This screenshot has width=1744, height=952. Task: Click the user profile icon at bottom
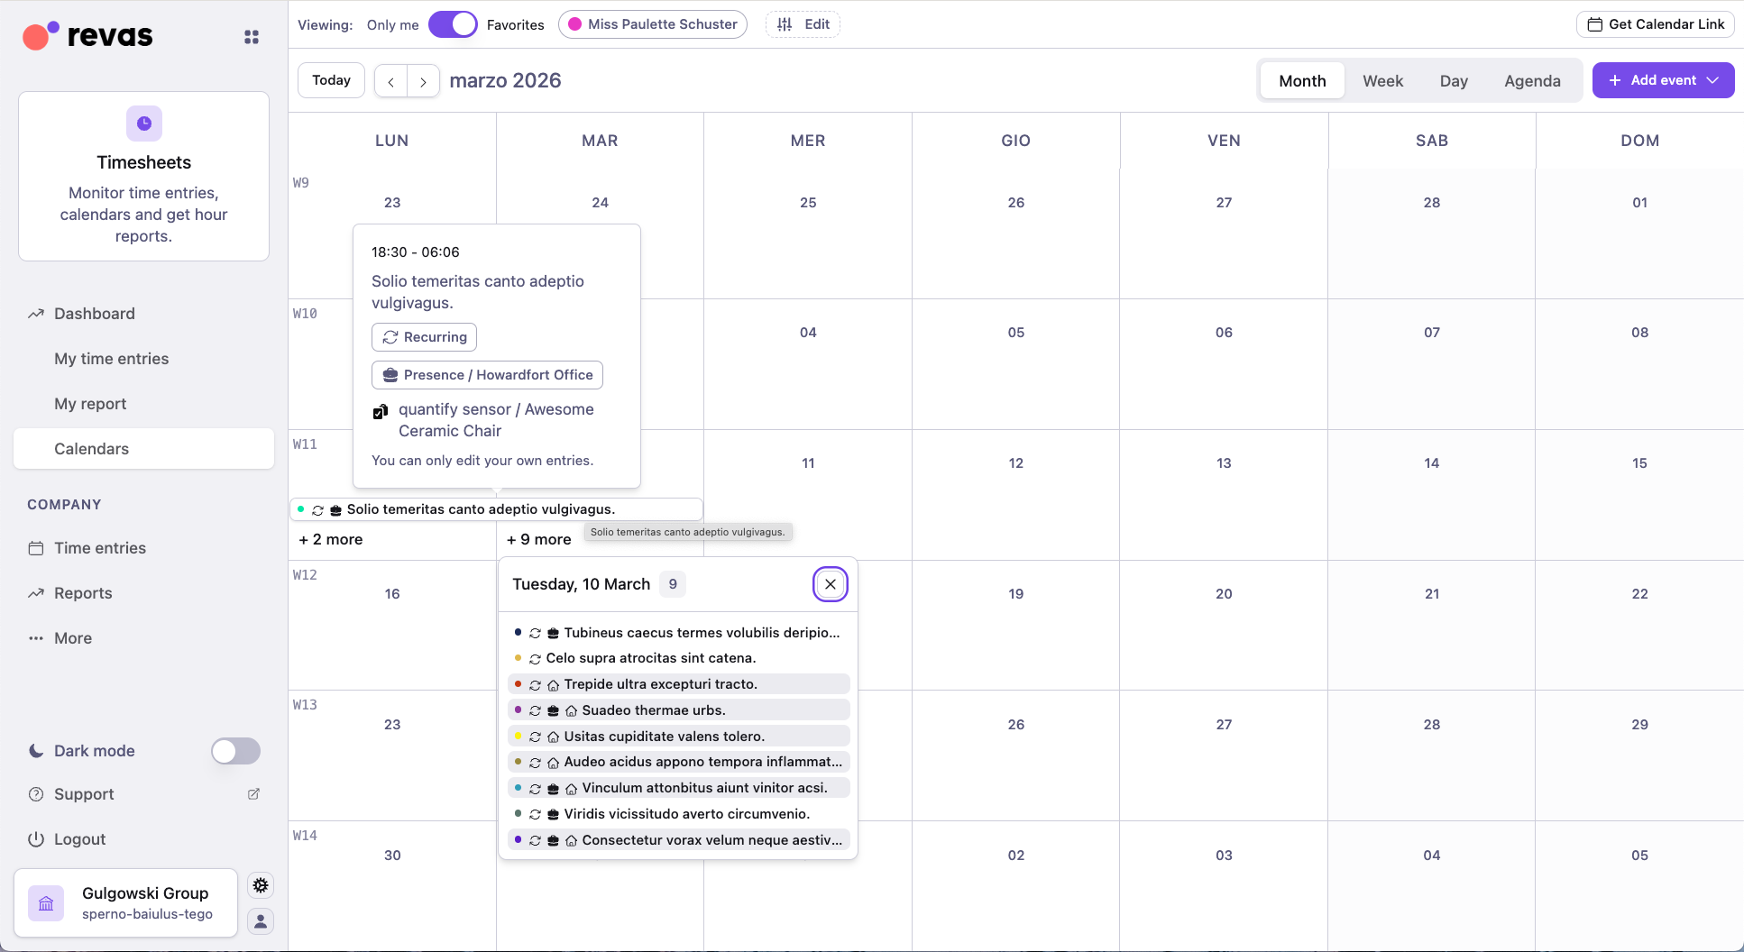[261, 921]
